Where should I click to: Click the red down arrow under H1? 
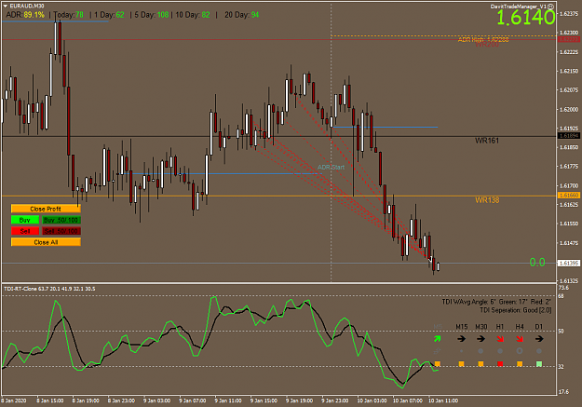[500, 339]
